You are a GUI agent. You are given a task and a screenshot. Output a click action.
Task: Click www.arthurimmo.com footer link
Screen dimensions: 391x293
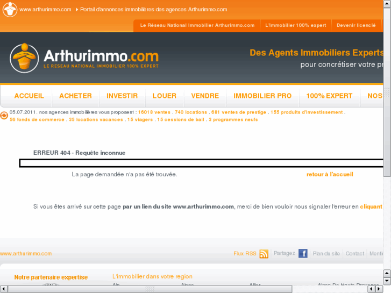[x=26, y=254]
